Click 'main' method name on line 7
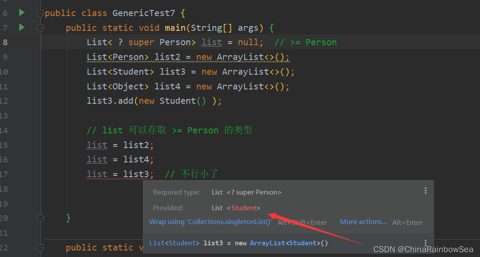Viewport: 480px width, 257px height. [175, 28]
